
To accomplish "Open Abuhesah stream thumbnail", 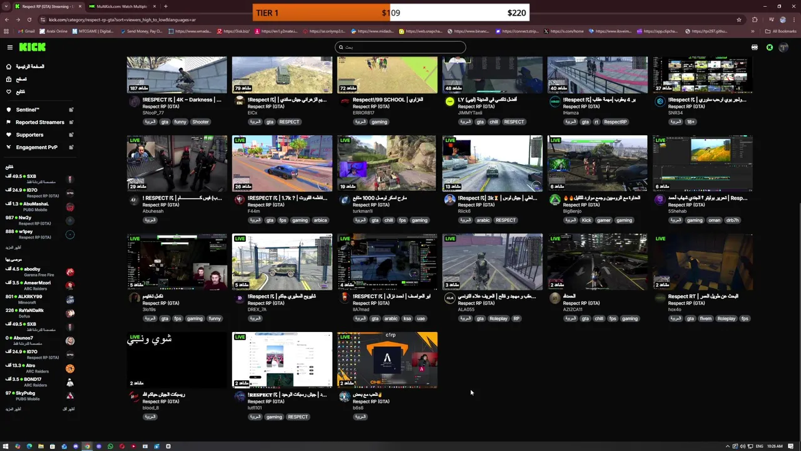I will (x=177, y=163).
